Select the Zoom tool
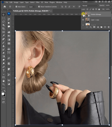Viewport: 112px width, 127px height. (x=3, y=84)
